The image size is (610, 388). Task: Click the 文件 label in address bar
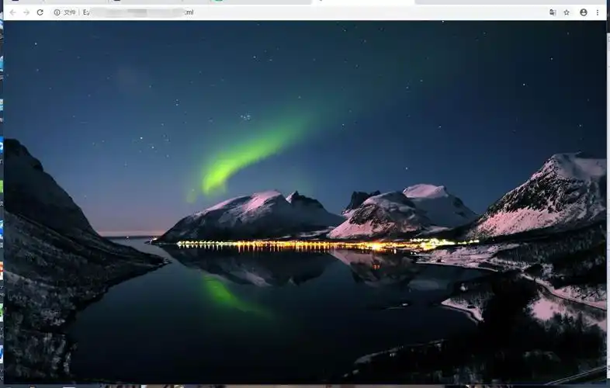[70, 12]
